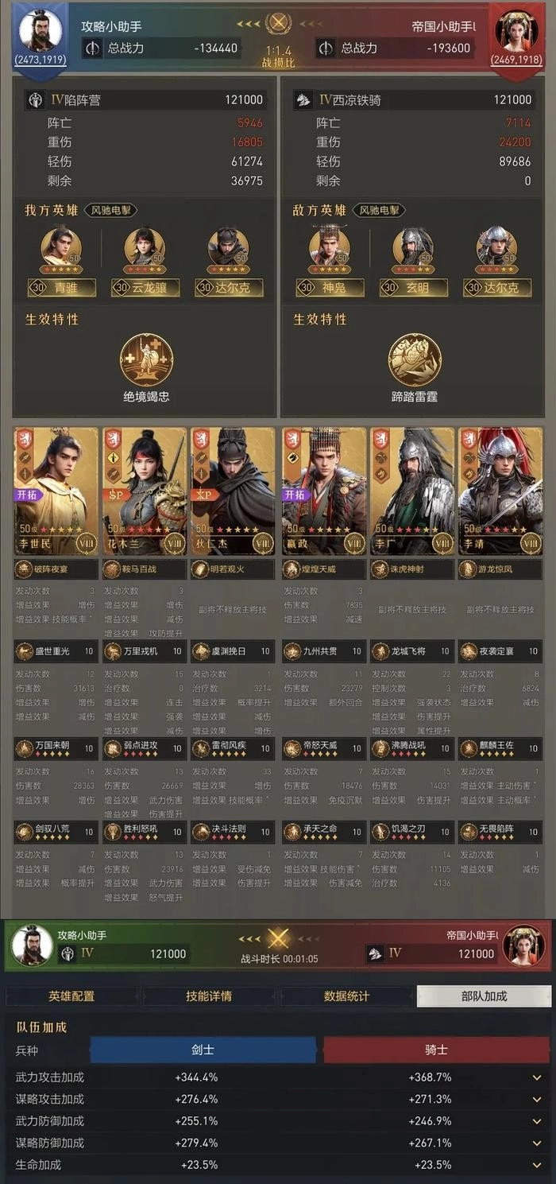The height and width of the screenshot is (1184, 556).
Task: Click the 无畏陷阵 skill icon
Action: 468,831
